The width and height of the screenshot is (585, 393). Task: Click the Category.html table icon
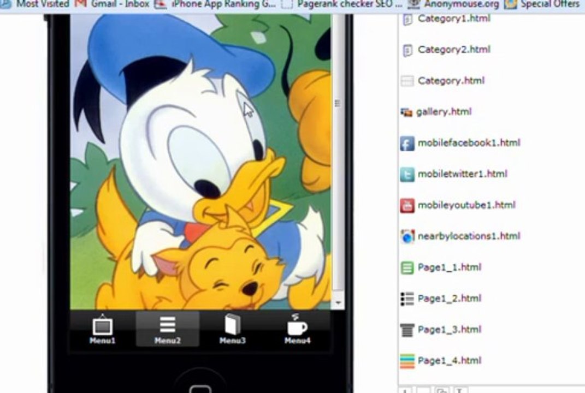407,81
